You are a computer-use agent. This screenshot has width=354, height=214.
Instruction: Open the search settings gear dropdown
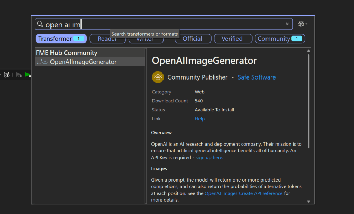click(302, 24)
